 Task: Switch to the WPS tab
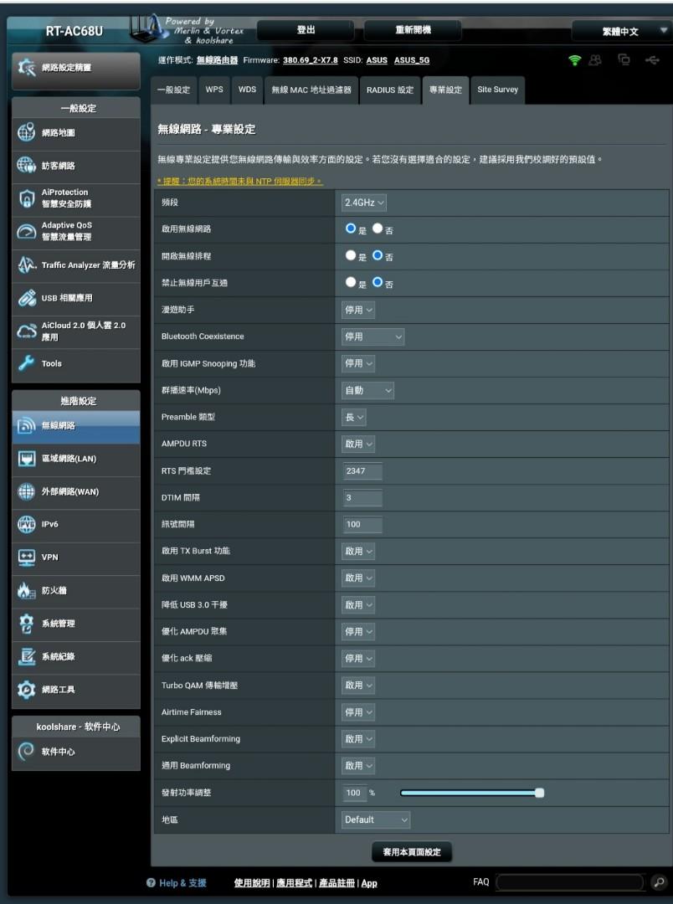213,90
